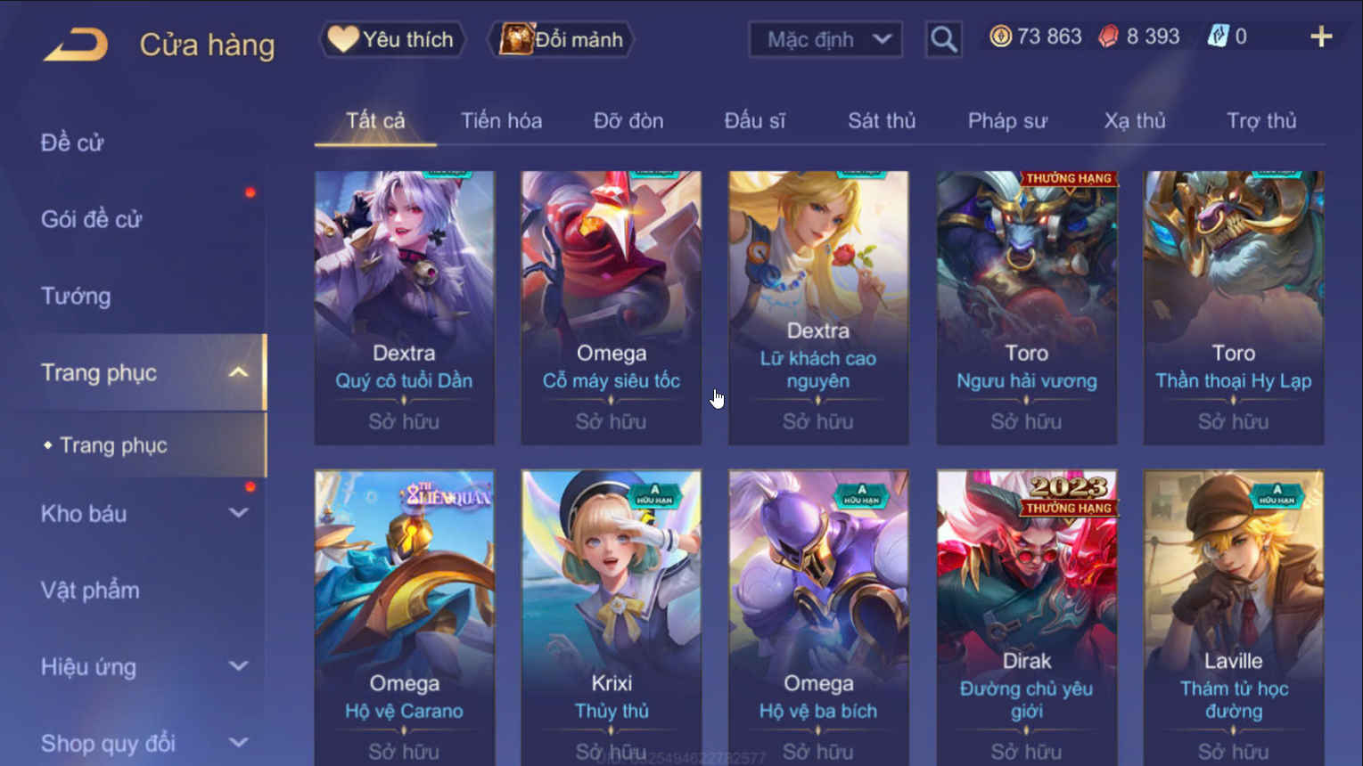Click the blue voucher ticket icon
Image resolution: width=1363 pixels, height=766 pixels.
point(1218,36)
